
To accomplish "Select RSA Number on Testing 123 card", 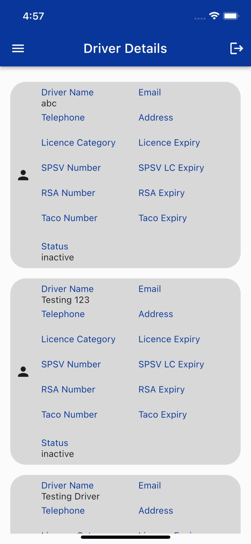I will click(x=68, y=390).
